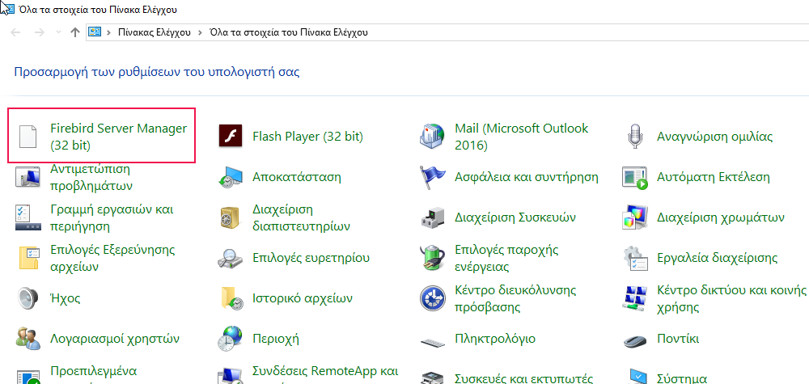Viewport: 809px width, 384px height.
Task: Click the globe clock icon for Περιοχή
Action: [231, 339]
